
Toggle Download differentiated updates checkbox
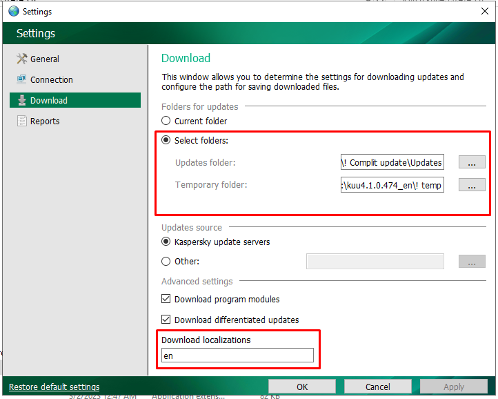[166, 320]
